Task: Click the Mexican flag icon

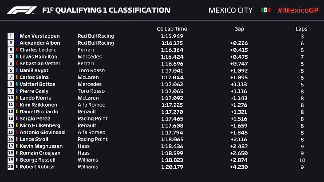Action: click(265, 10)
